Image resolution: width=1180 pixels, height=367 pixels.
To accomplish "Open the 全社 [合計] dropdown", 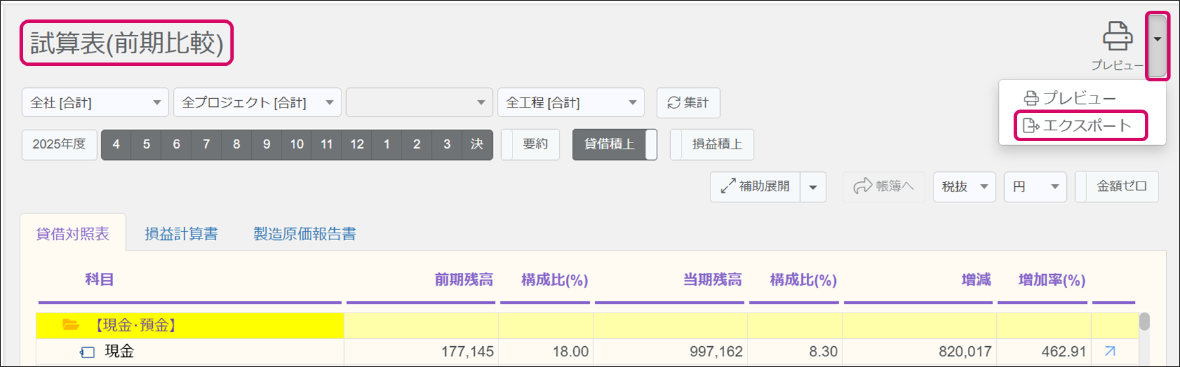I will coord(96,103).
